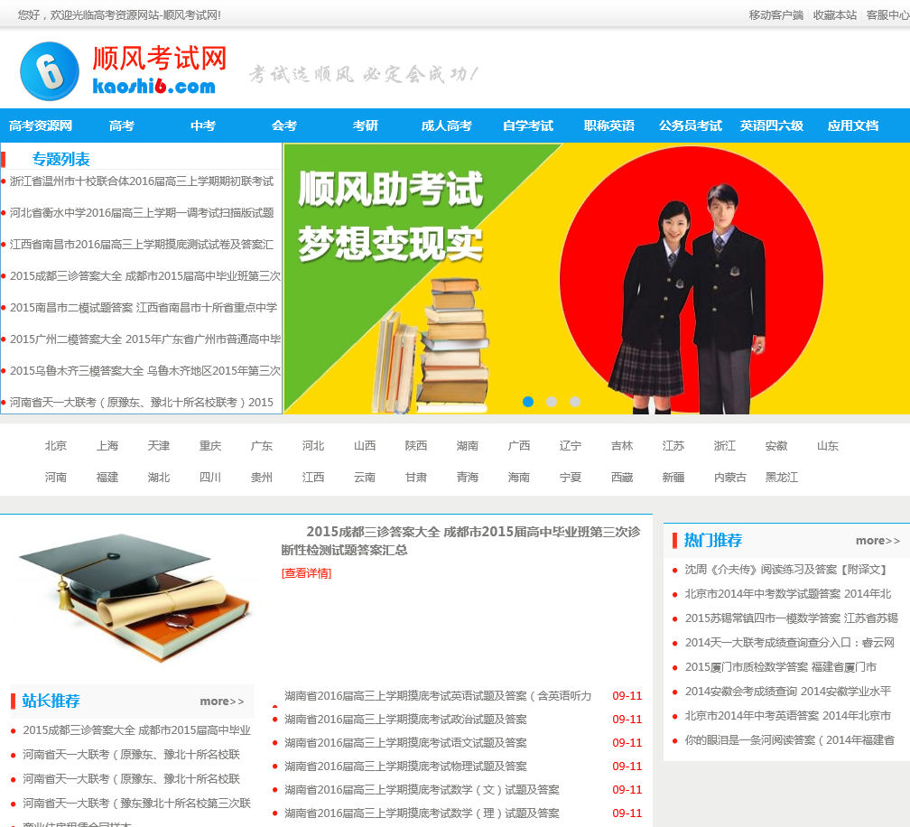The image size is (910, 827).
Task: Select the second carousel indicator dot
Action: (x=552, y=402)
